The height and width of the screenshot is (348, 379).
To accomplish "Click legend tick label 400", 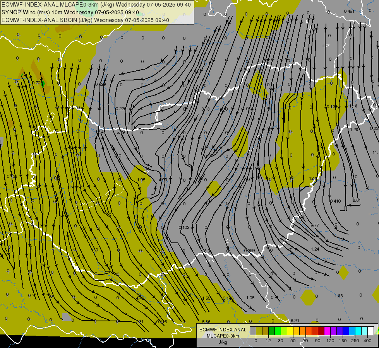I will [x=367, y=341].
